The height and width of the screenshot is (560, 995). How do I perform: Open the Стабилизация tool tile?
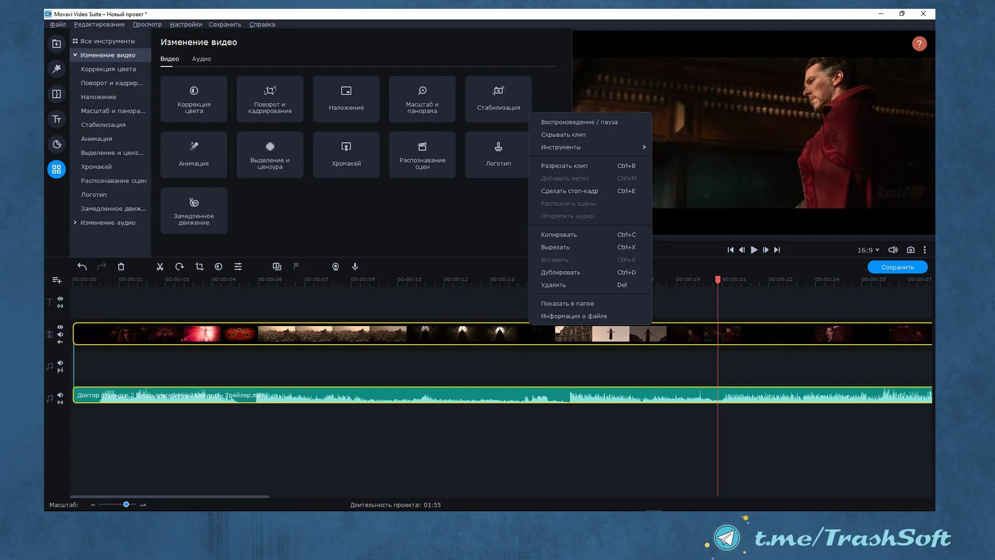[498, 99]
